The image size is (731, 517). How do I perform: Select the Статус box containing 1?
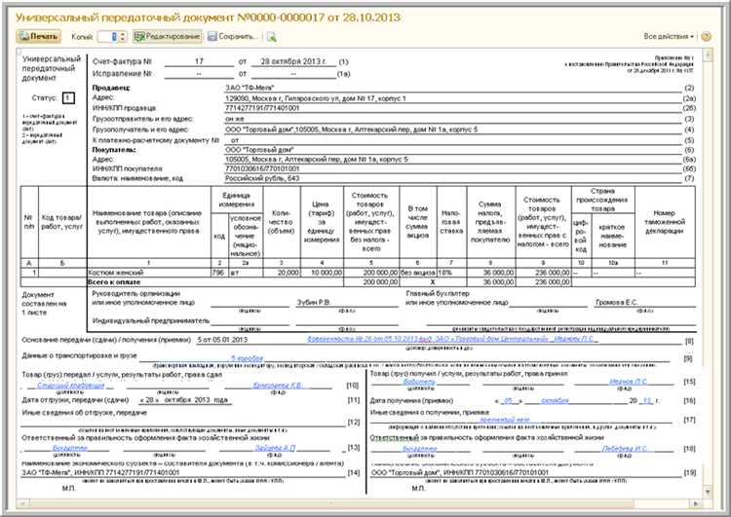click(67, 97)
